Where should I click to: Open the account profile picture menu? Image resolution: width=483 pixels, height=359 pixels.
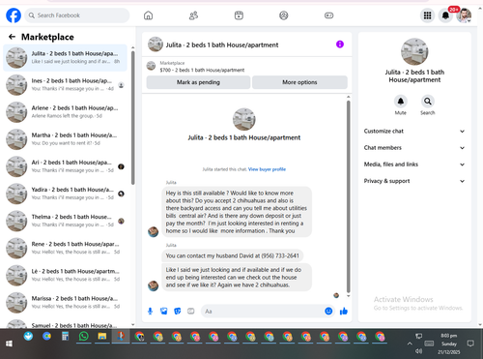point(464,15)
